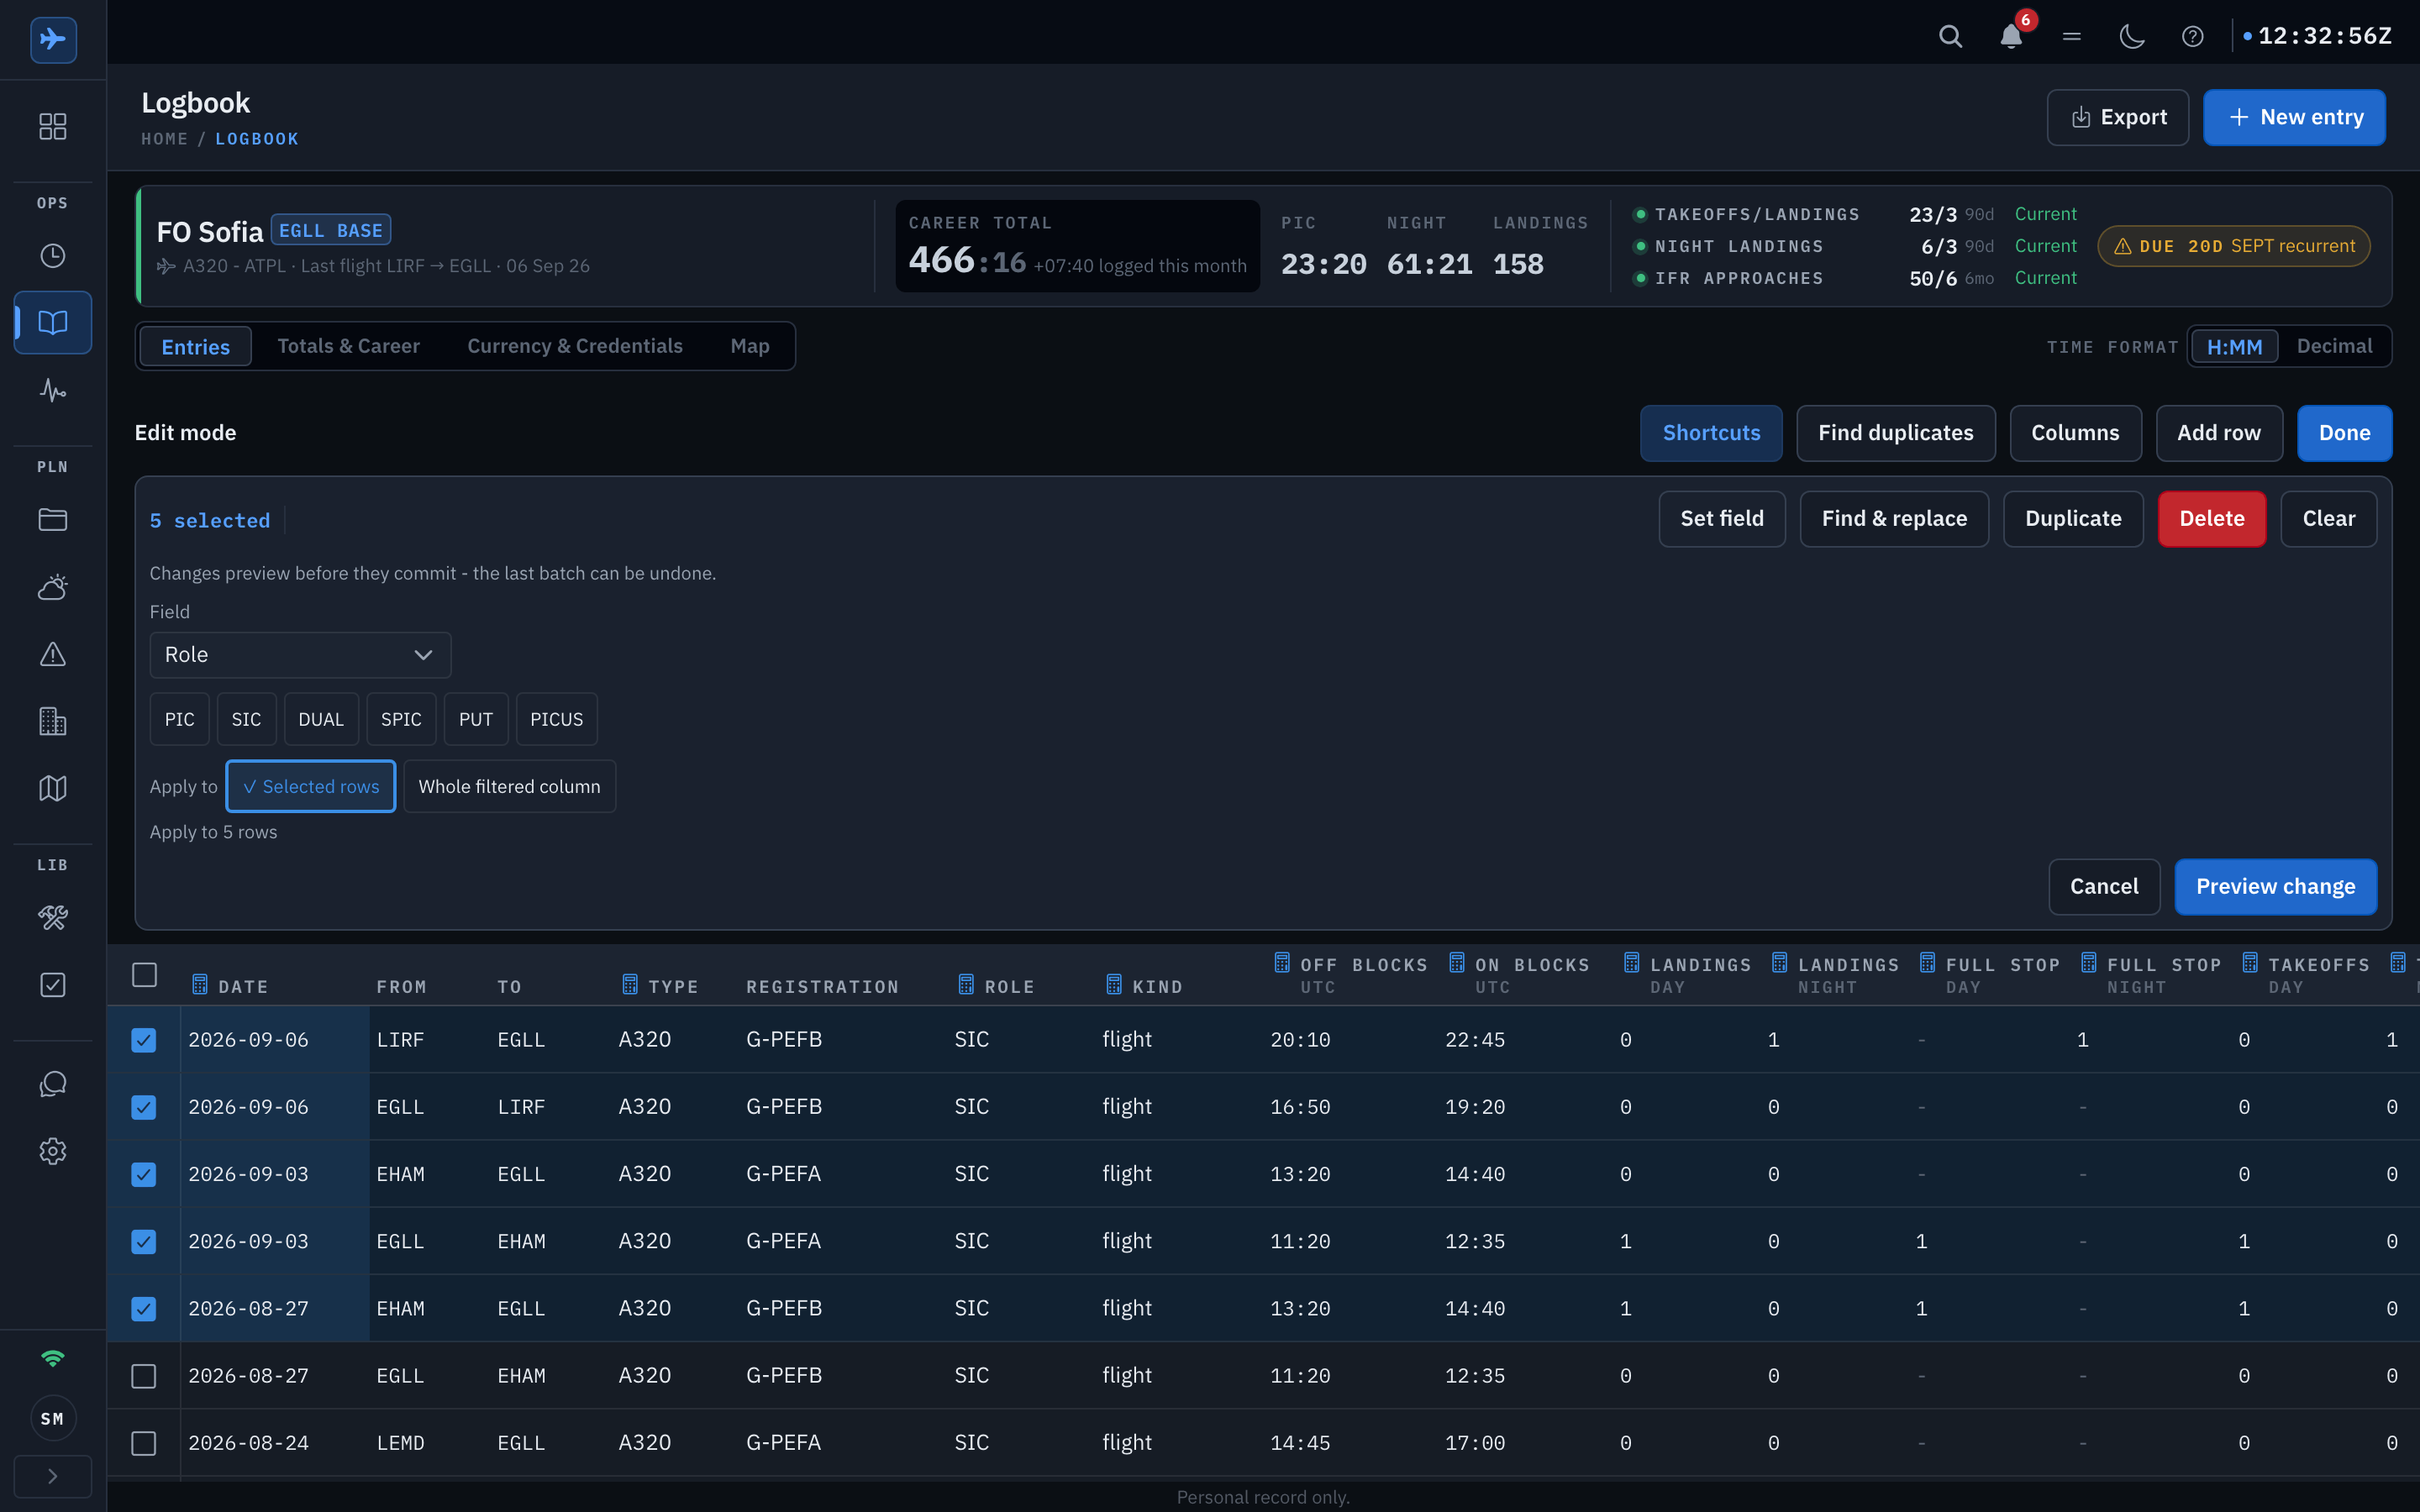This screenshot has height=1512, width=2420.
Task: Uncheck row 2026-09-06 LIRF to EGLL
Action: point(144,1040)
